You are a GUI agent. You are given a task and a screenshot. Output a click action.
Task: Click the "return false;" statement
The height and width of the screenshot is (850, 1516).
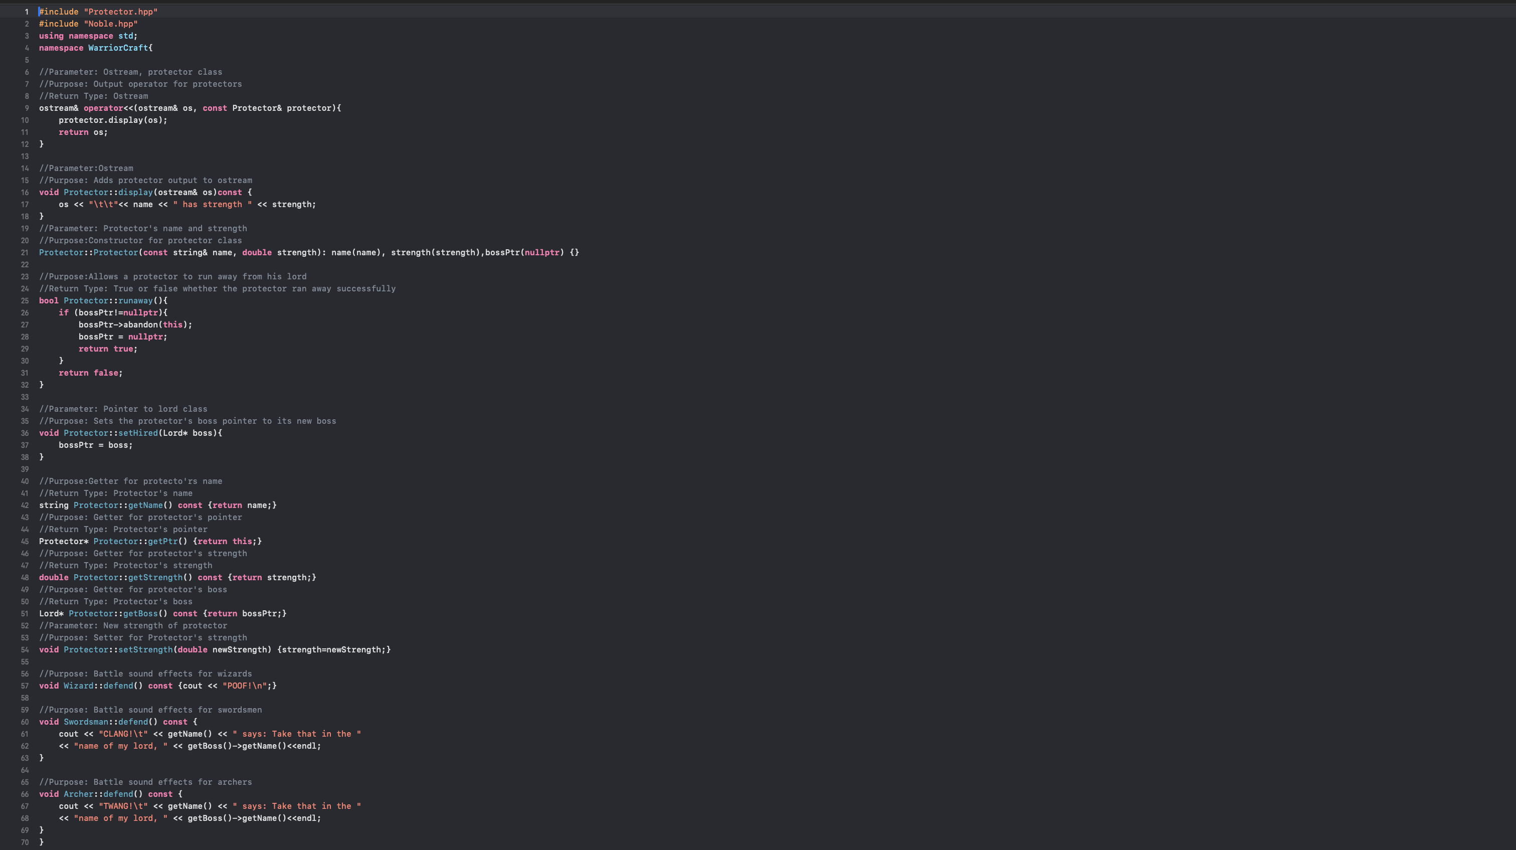tap(91, 373)
